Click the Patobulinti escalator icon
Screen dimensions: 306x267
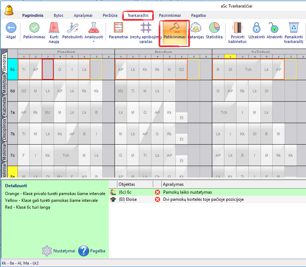point(72,28)
